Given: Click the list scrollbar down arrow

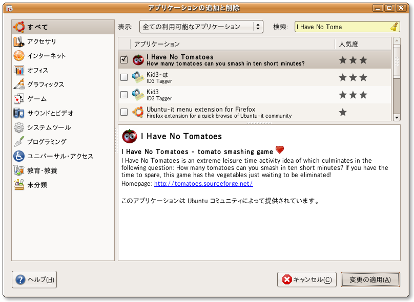Looking at the screenshot, I should tap(397, 118).
